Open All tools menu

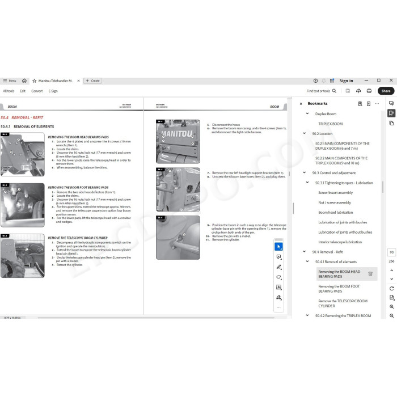[9, 91]
